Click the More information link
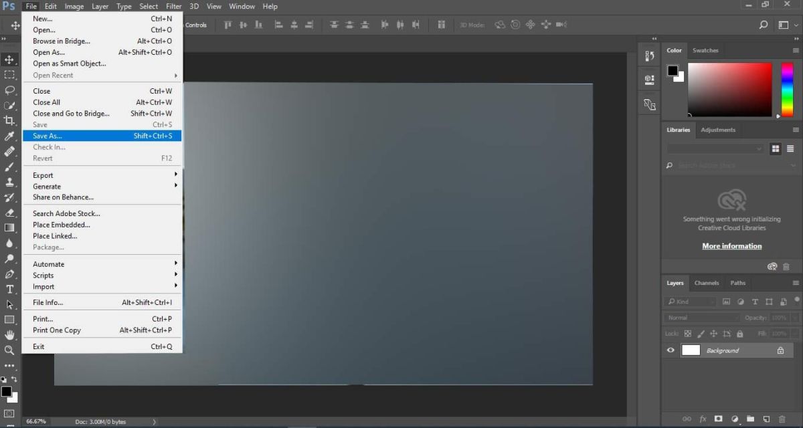The height and width of the screenshot is (428, 803). click(x=731, y=245)
